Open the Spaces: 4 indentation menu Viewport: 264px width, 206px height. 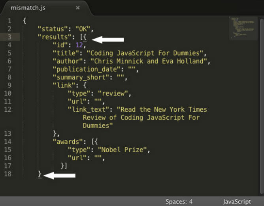[179, 201]
